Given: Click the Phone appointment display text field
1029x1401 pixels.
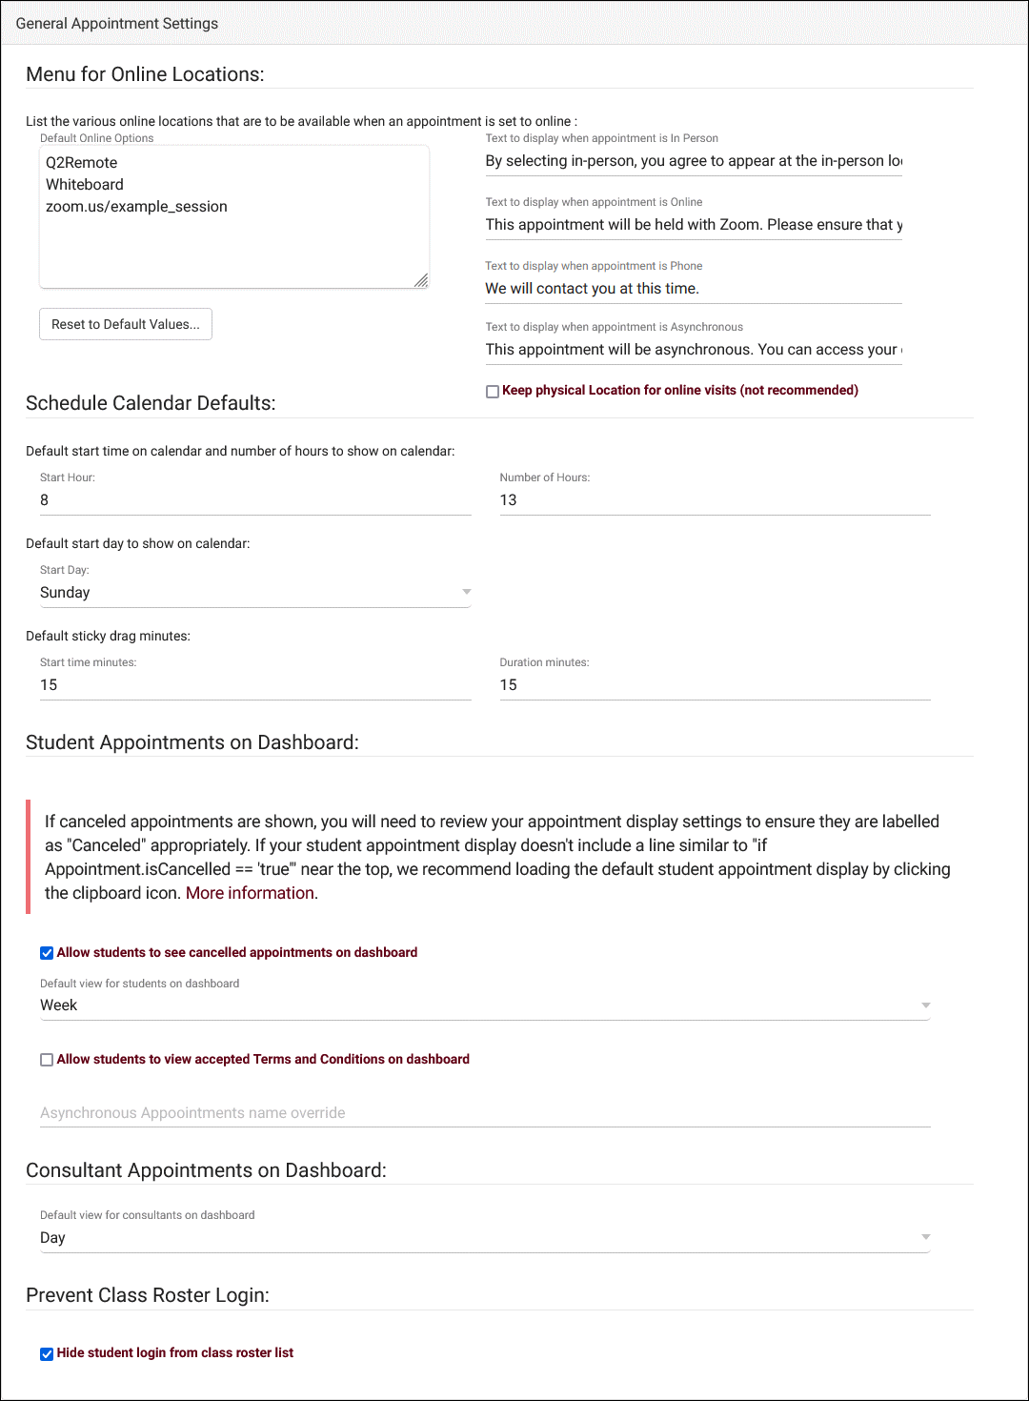Looking at the screenshot, I should (x=694, y=289).
